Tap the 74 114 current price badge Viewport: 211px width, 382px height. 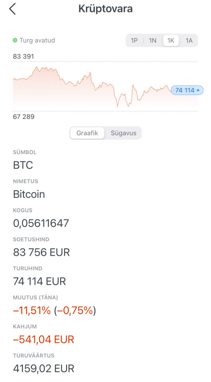pos(187,90)
